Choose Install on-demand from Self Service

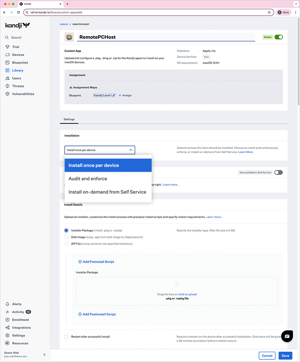[x=107, y=192]
